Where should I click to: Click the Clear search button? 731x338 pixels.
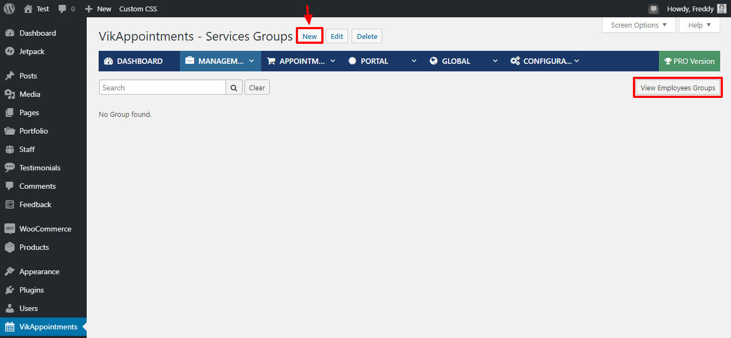coord(257,88)
